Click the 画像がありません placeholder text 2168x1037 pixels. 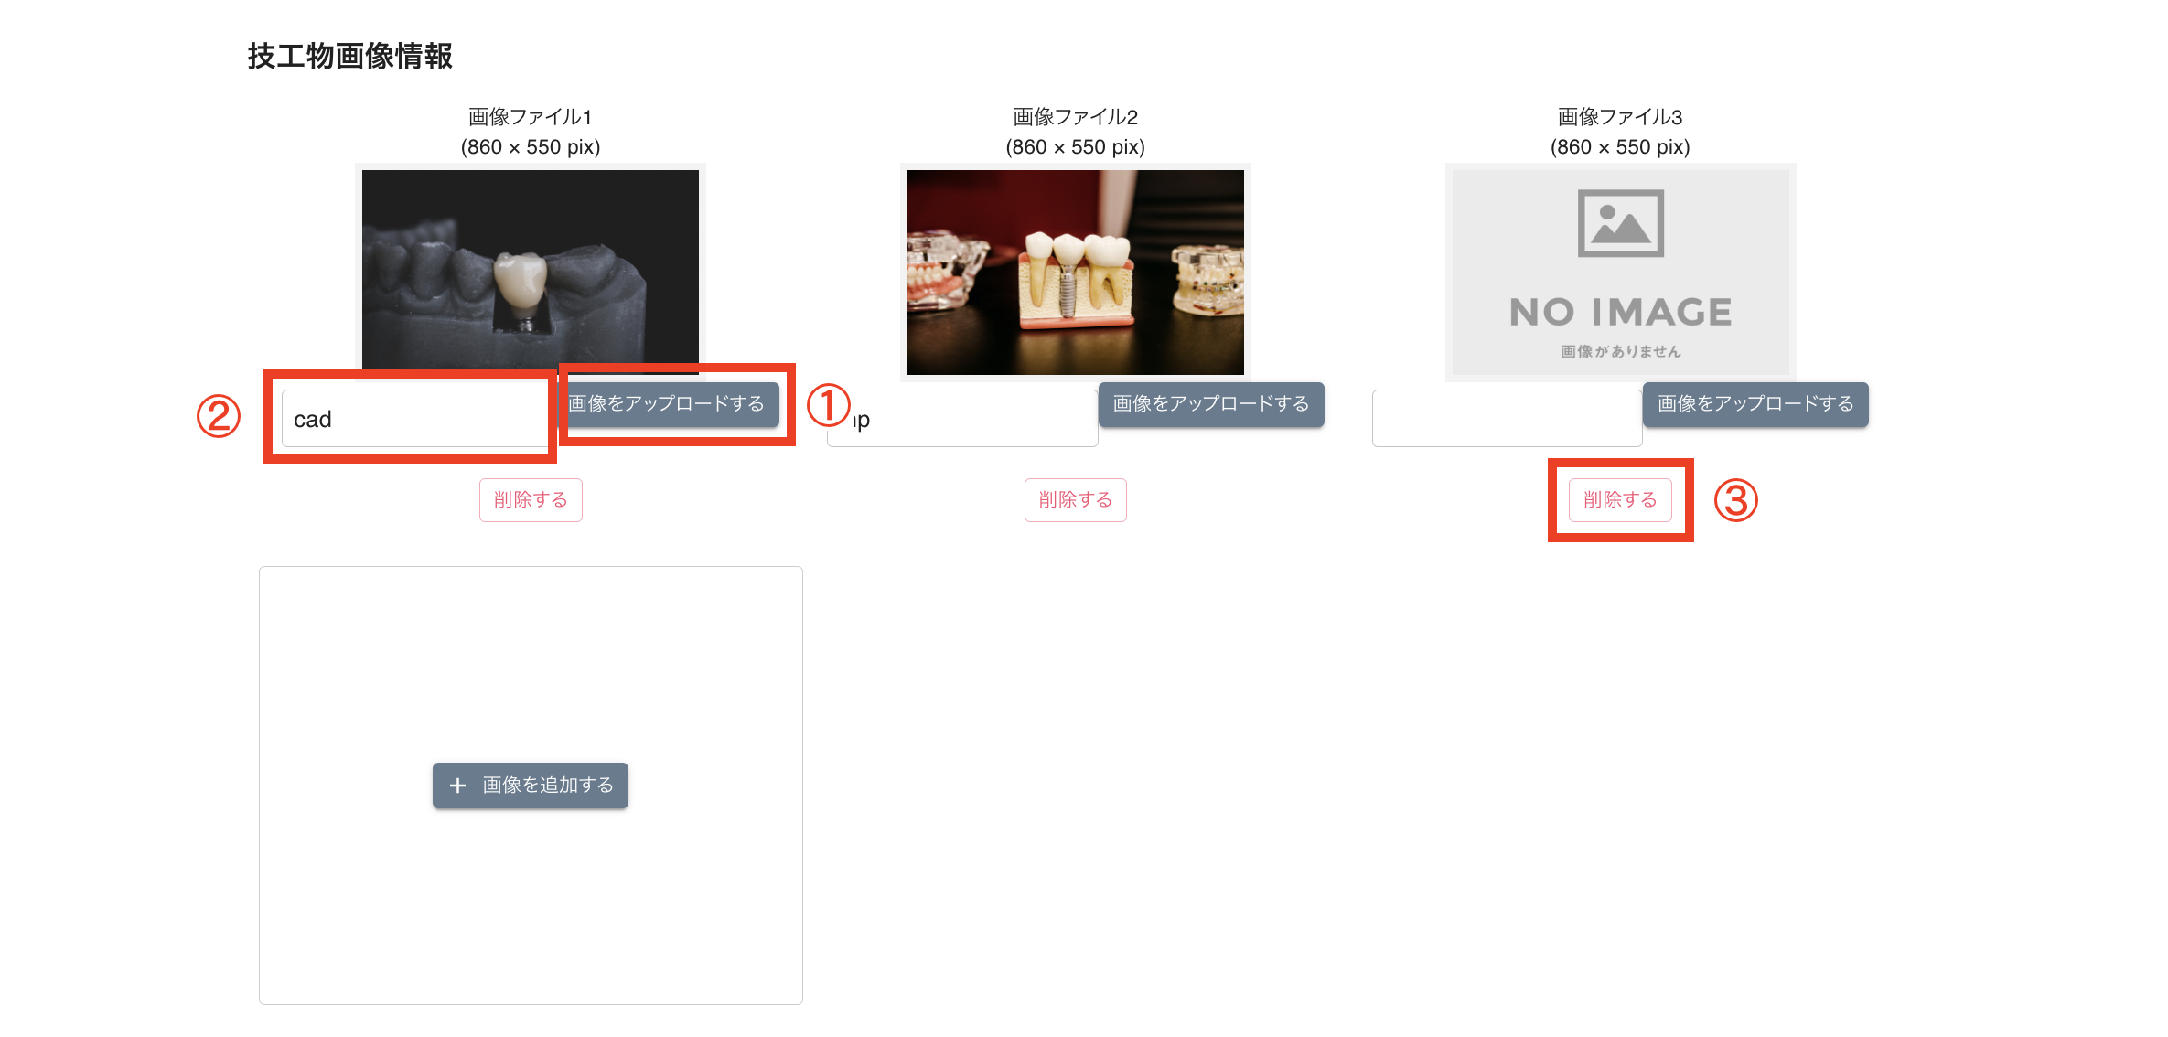[1620, 352]
